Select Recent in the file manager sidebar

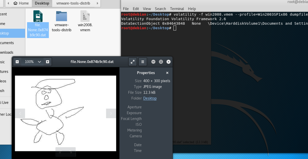[13, 14]
